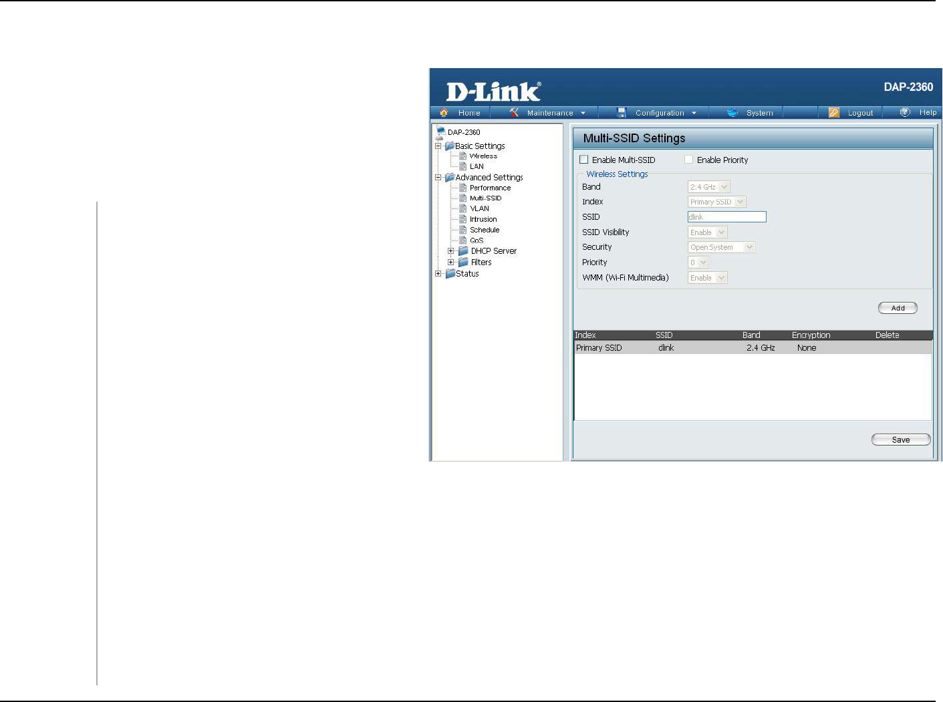
Task: Click the Help icon in the top bar
Action: tap(905, 112)
